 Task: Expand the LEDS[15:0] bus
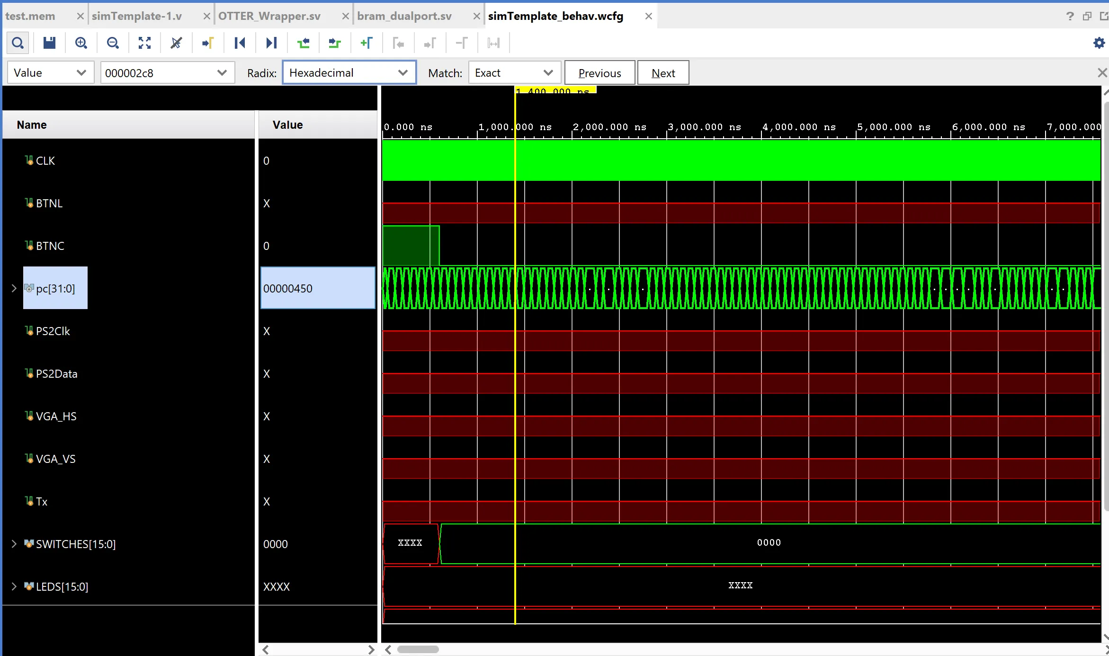pyautogui.click(x=14, y=586)
